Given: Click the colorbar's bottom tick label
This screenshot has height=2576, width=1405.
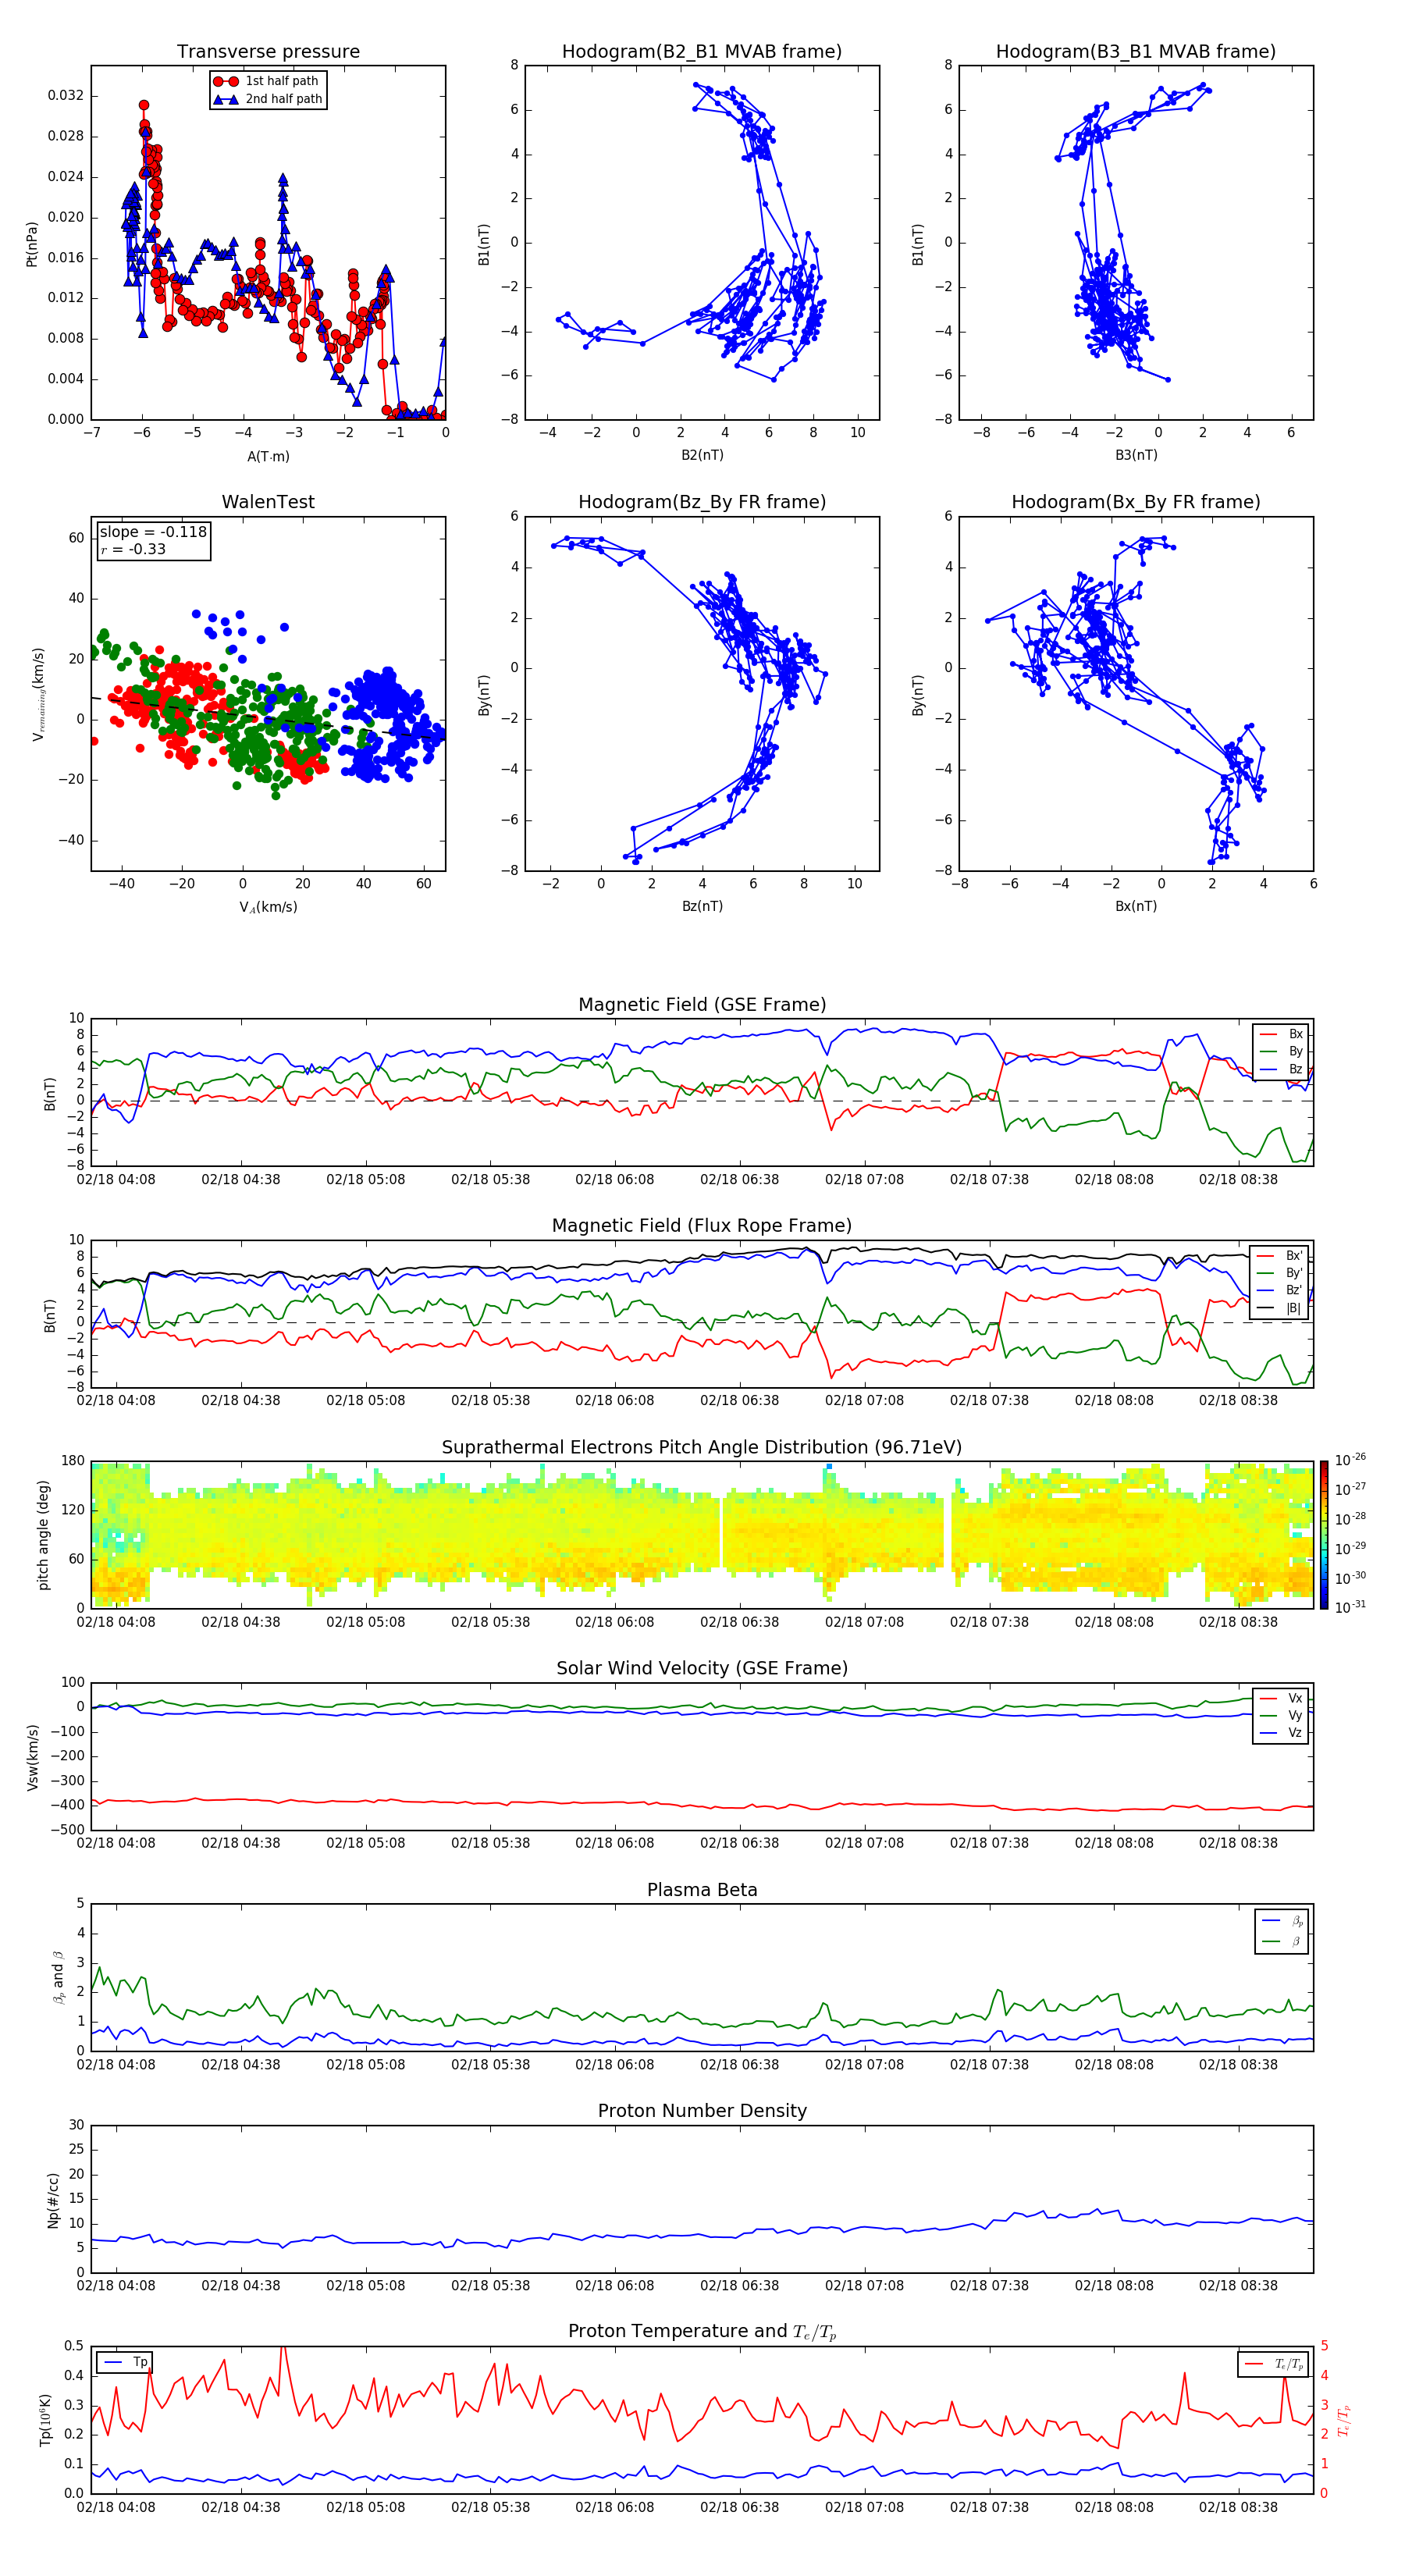Looking at the screenshot, I should tap(1350, 1607).
